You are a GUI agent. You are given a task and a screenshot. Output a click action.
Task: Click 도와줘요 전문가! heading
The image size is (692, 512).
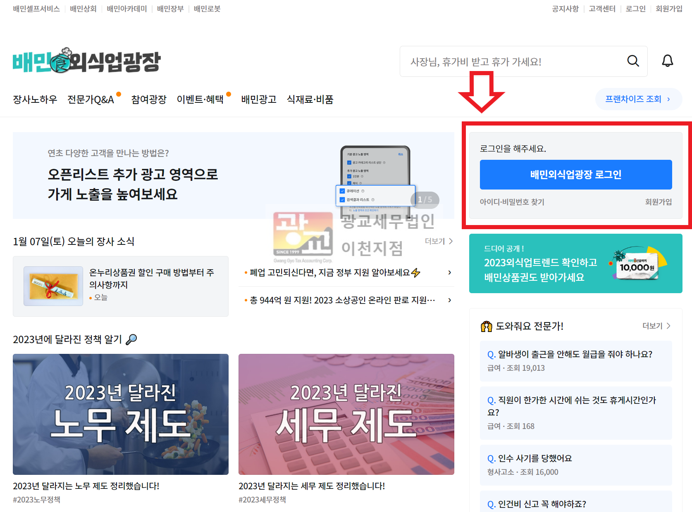click(530, 326)
